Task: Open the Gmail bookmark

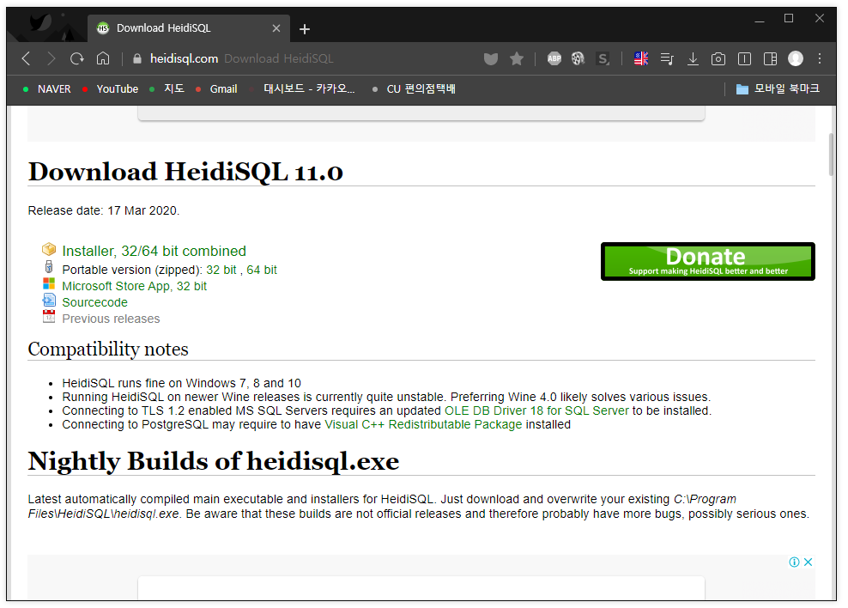Action: (216, 88)
